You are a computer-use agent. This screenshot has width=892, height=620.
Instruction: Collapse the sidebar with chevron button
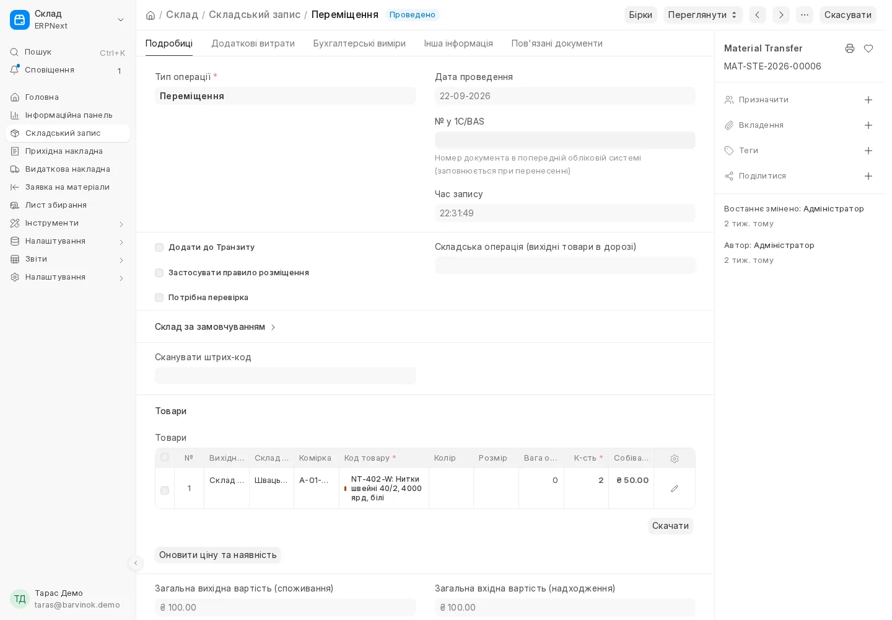(136, 563)
